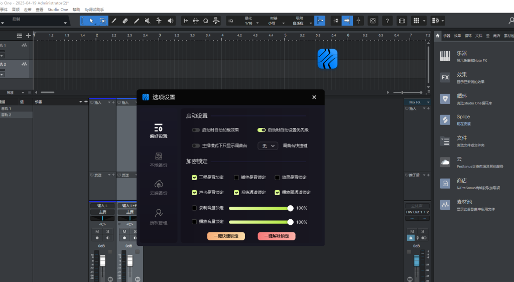Open the 商店 shop icon in browser
The image size is (514, 282).
tap(445, 184)
